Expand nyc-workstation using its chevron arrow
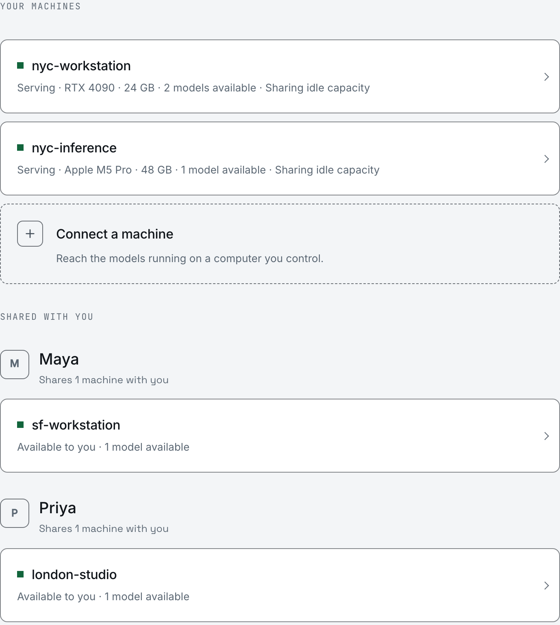Screen dimensions: 560x625 pyautogui.click(x=547, y=77)
